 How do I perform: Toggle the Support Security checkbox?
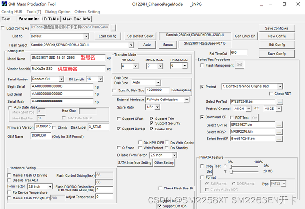pyautogui.click(x=152, y=123)
